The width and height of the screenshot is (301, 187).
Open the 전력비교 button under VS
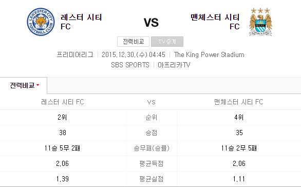[133, 42]
